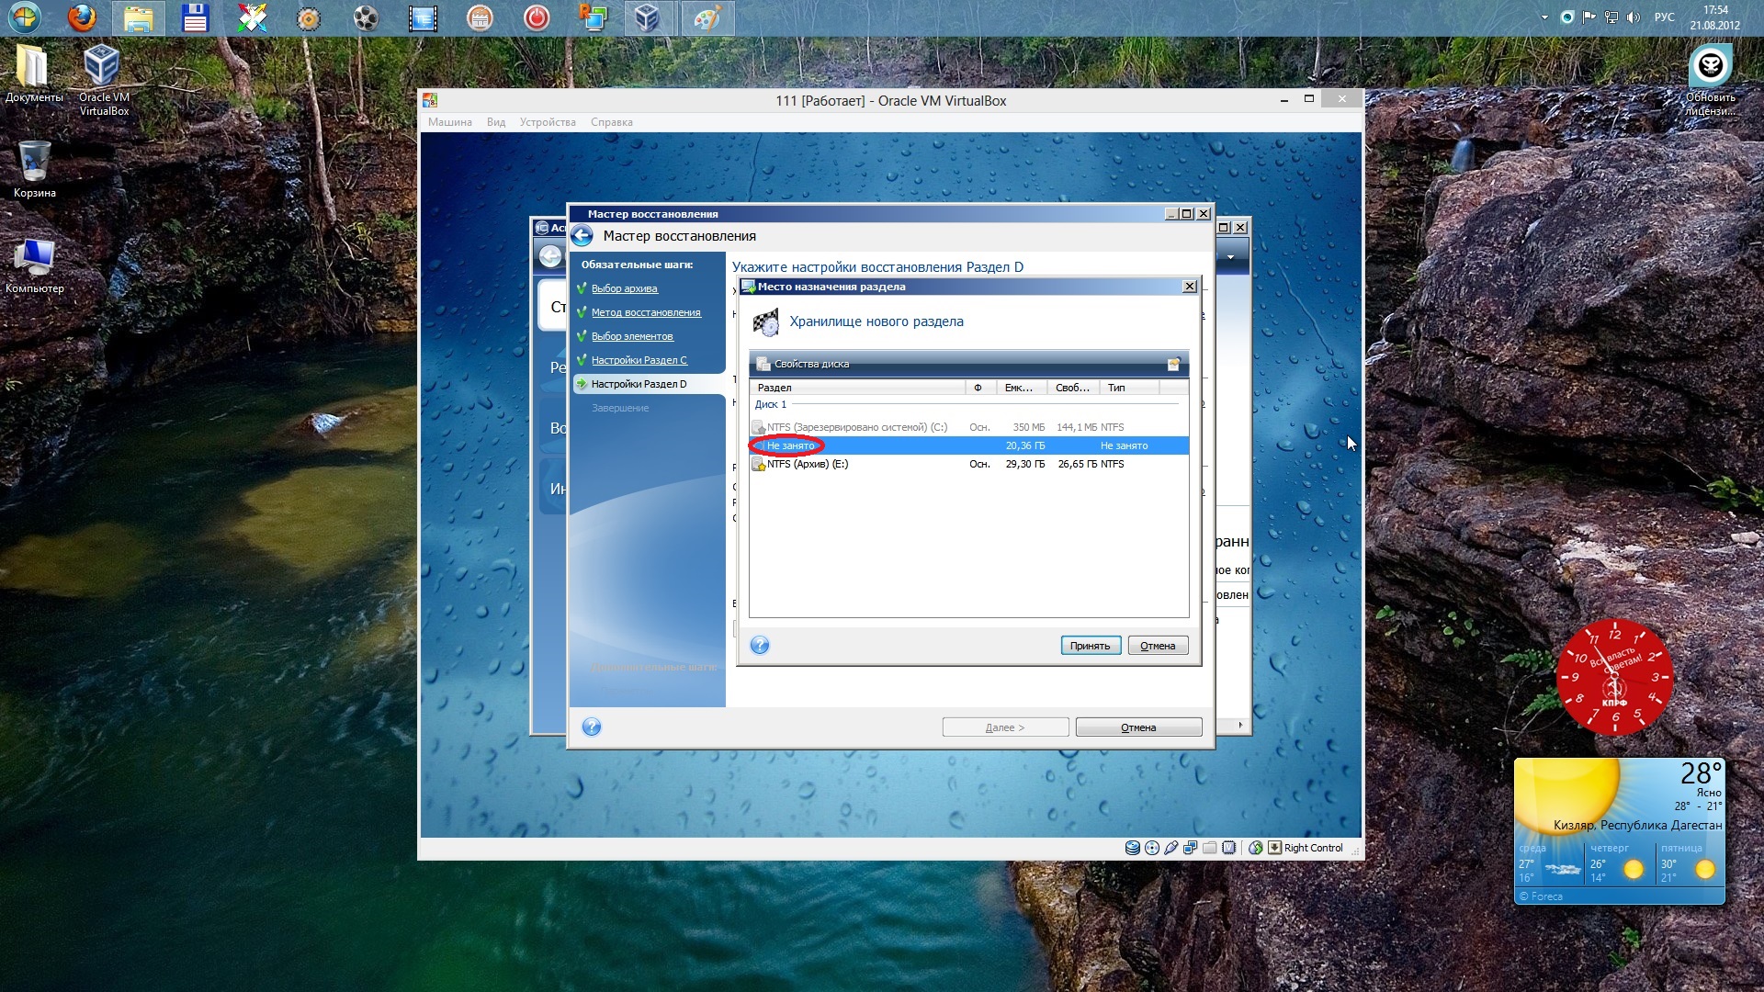Click the network adapters status icon

pos(1191,848)
